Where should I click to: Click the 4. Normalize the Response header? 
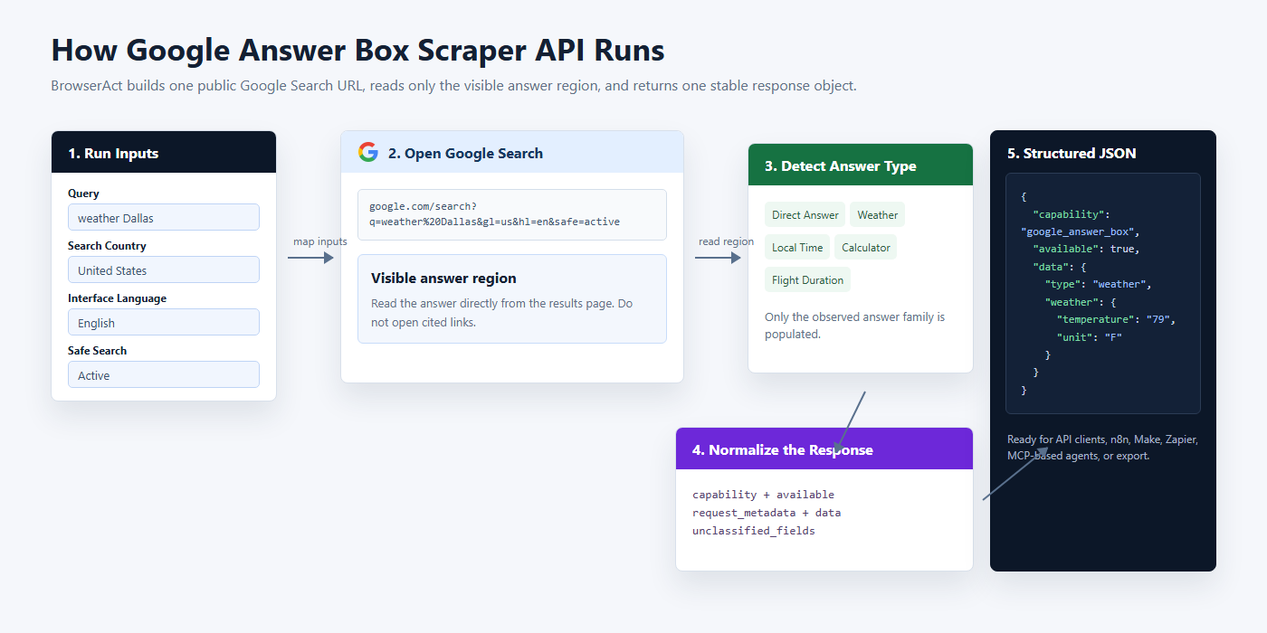click(824, 449)
